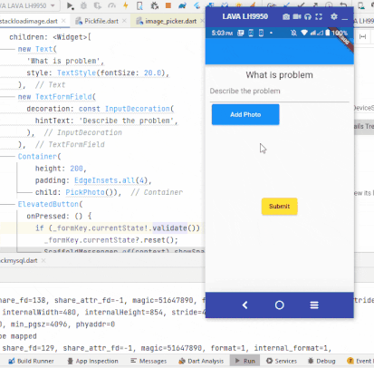Click the TextStyle(fontSize: 20.0) code
Viewport: 374px width, 368px height.
(x=111, y=73)
